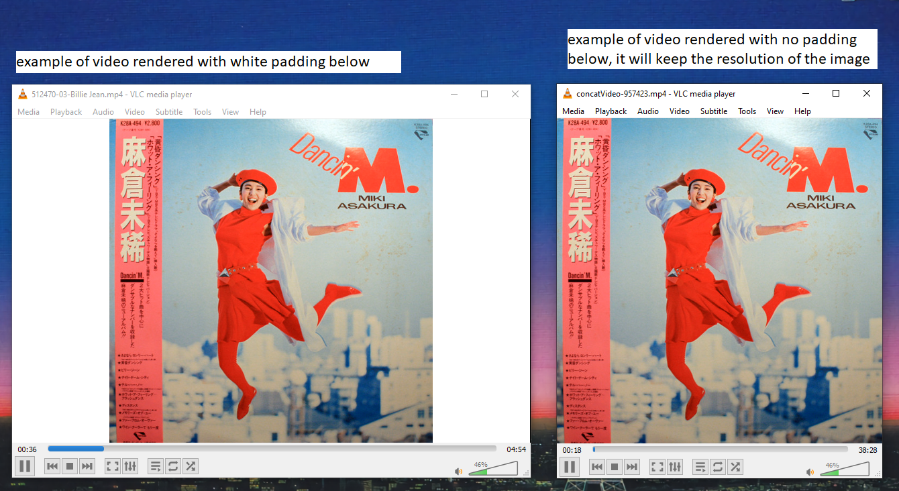
Task: Open View menu in Billie Jean window
Action: click(230, 112)
